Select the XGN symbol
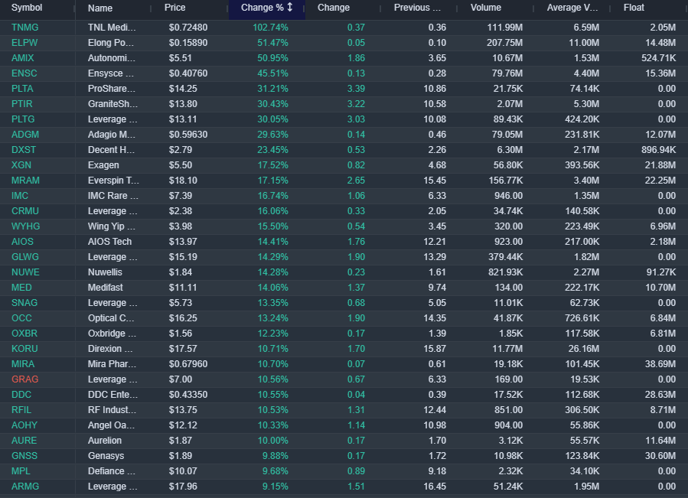Screen dimensions: 688x498 click(x=21, y=165)
